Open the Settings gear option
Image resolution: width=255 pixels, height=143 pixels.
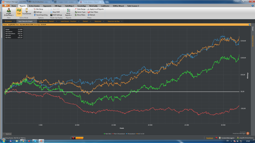[38, 12]
